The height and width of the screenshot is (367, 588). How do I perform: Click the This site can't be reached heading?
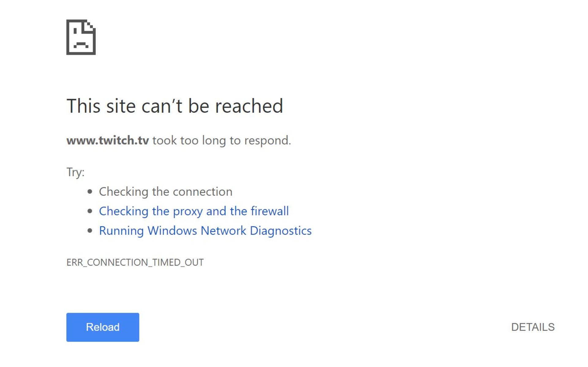click(175, 106)
